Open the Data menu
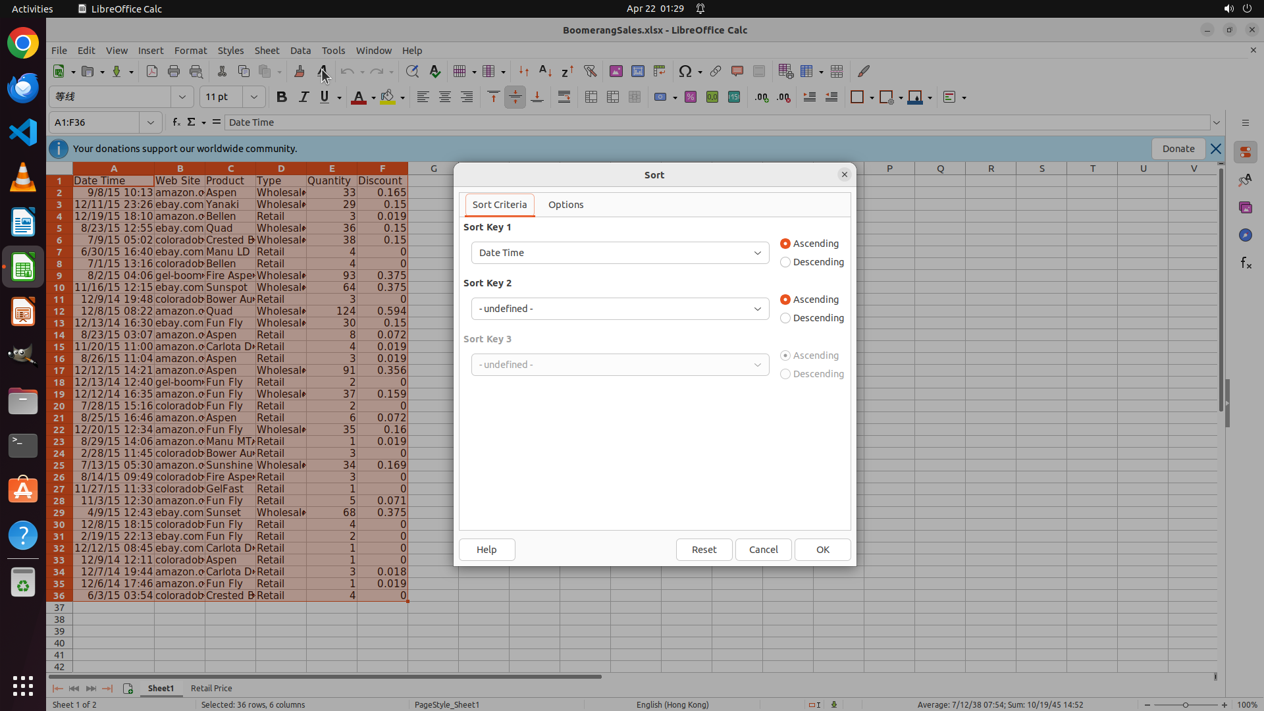The height and width of the screenshot is (711, 1264). point(300,51)
